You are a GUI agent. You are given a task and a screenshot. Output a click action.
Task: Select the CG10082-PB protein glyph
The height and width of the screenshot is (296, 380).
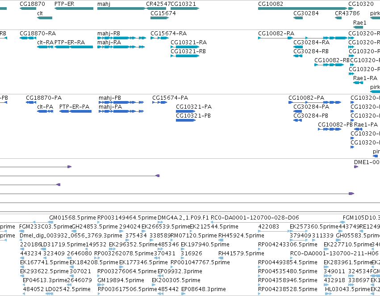(330, 129)
